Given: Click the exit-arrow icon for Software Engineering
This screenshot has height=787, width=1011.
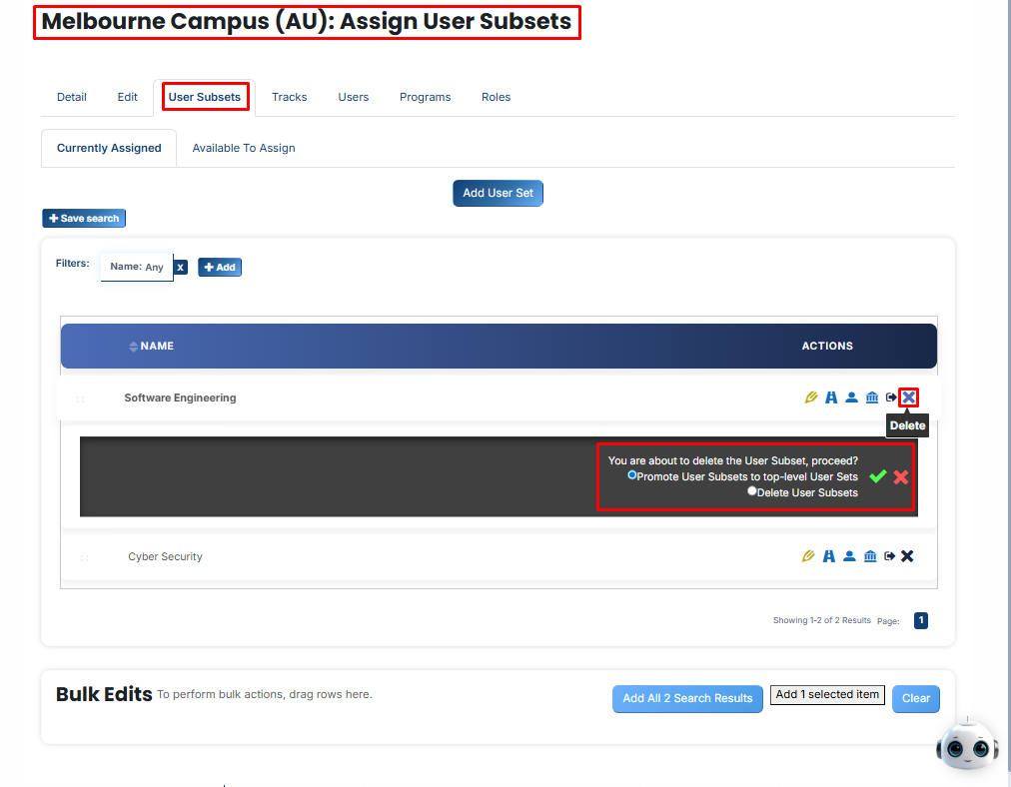Looking at the screenshot, I should (891, 397).
